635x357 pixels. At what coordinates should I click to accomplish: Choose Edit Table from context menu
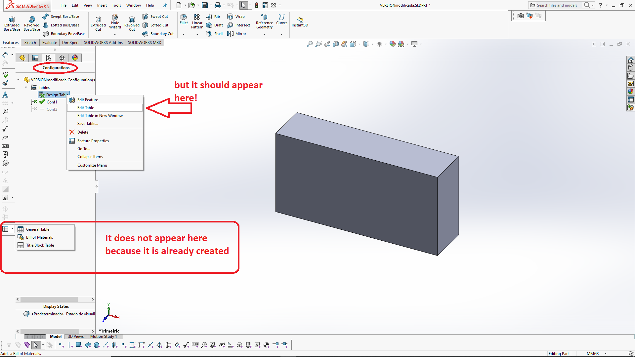[x=86, y=108]
